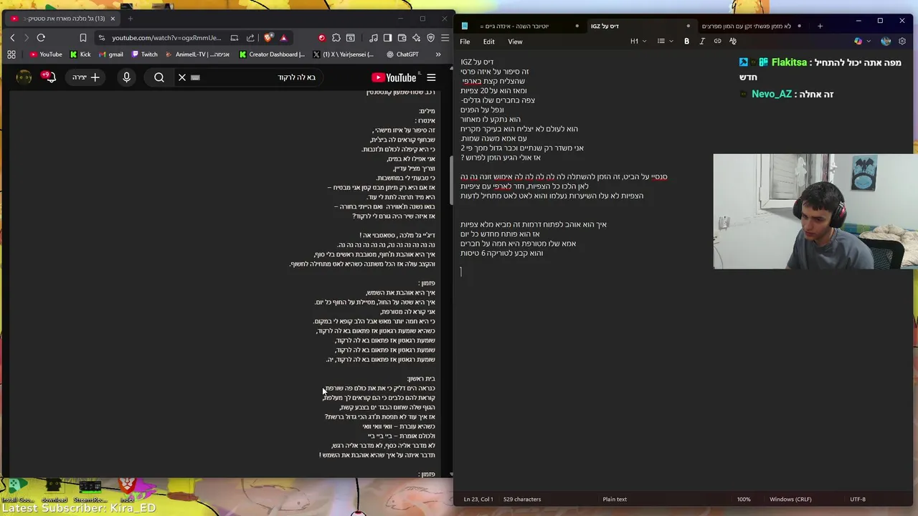Click the share icon in address bar
The width and height of the screenshot is (918, 516).
point(250,38)
